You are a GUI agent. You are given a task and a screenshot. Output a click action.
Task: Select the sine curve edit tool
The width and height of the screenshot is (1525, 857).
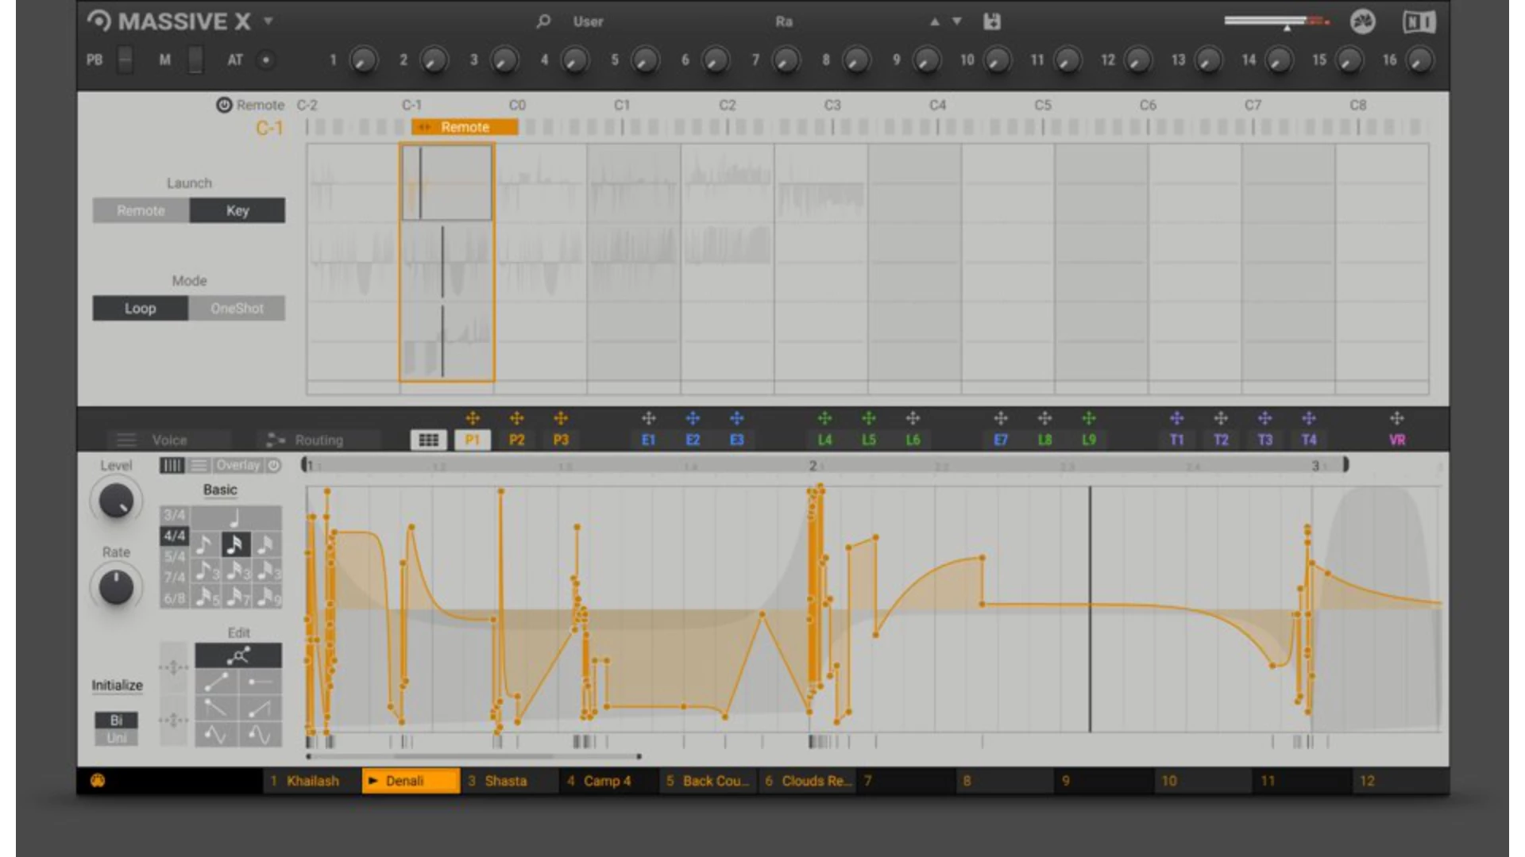coord(216,734)
